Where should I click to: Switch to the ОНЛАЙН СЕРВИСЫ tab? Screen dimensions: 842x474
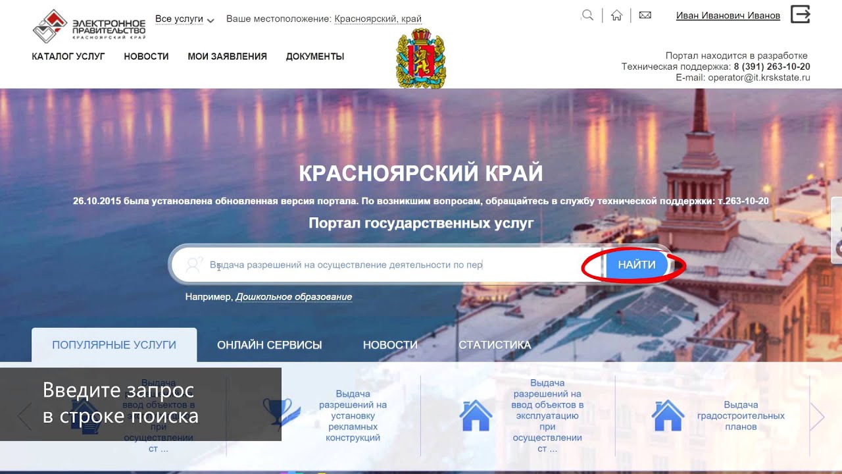point(270,345)
